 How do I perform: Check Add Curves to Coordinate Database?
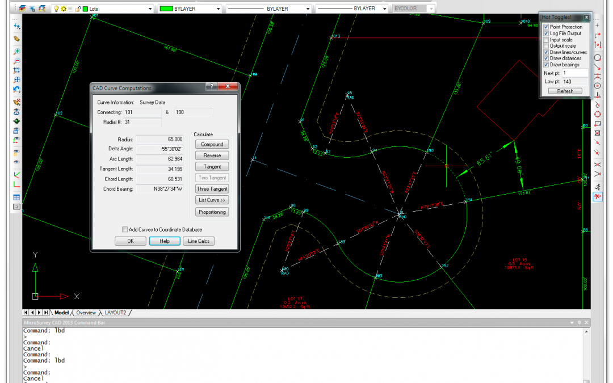(x=125, y=229)
